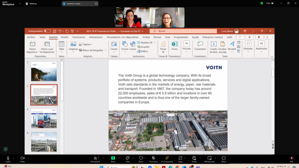The height and width of the screenshot is (168, 299).
Task: Click the record button icon in ribbon
Action: coord(249,37)
